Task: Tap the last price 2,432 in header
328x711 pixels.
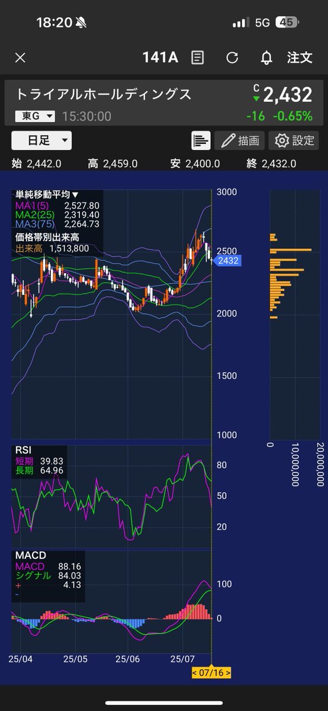Action: point(288,95)
